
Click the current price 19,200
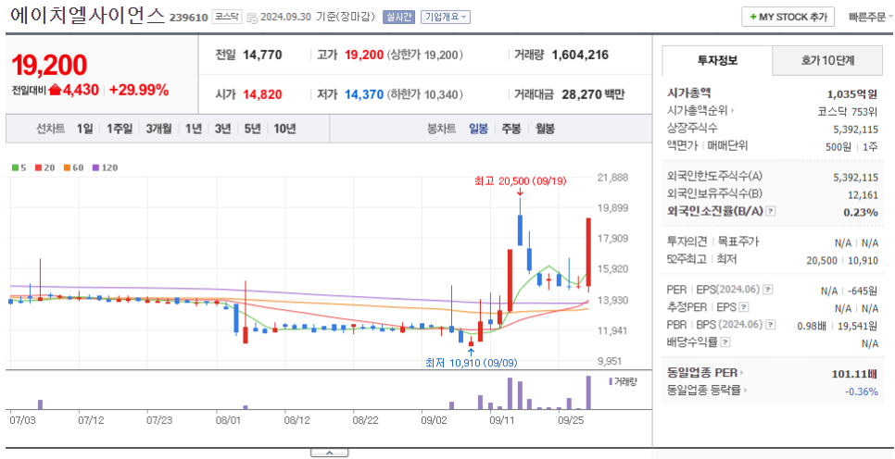[x=49, y=65]
